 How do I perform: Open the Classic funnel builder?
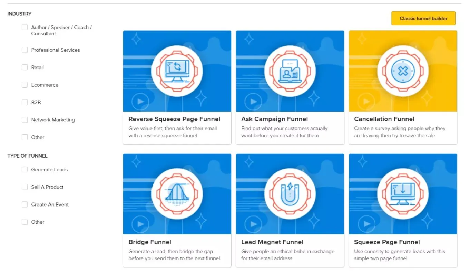pos(423,19)
